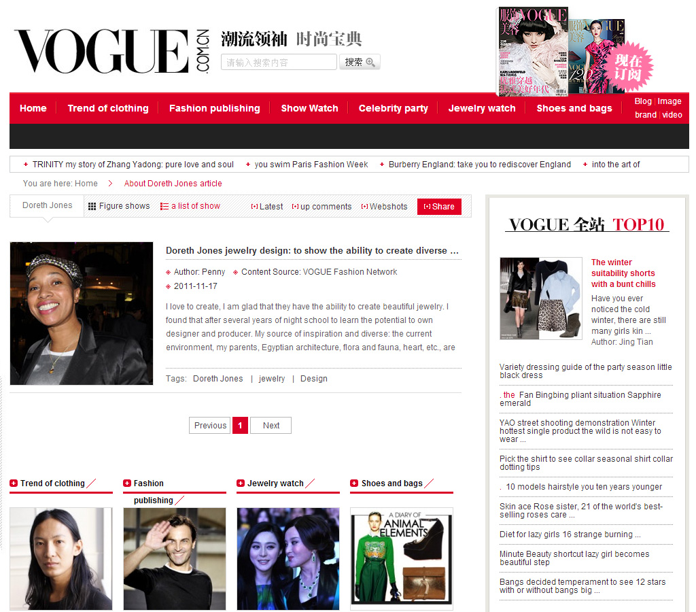Click the video link

tap(672, 115)
